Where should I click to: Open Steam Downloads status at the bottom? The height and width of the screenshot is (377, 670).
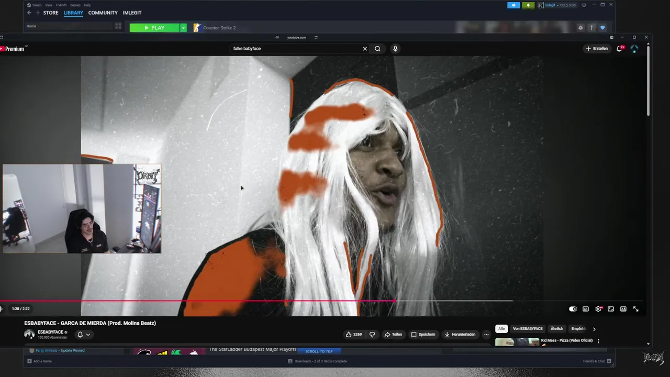tap(317, 361)
